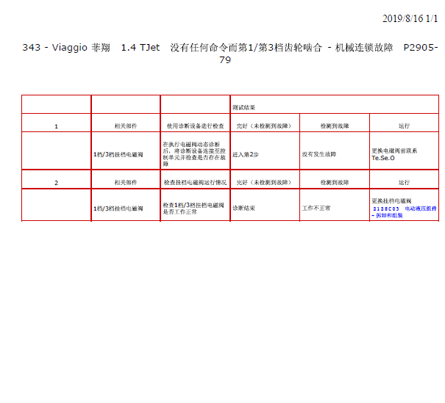
Task: Click the 在执行电磁阀动态诊断后 description cell
Action: pyautogui.click(x=195, y=151)
